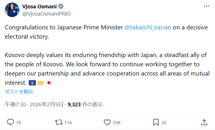The image size is (215, 130).
Task: Click the verified badge next to name
Action: pyautogui.click(x=61, y=7)
